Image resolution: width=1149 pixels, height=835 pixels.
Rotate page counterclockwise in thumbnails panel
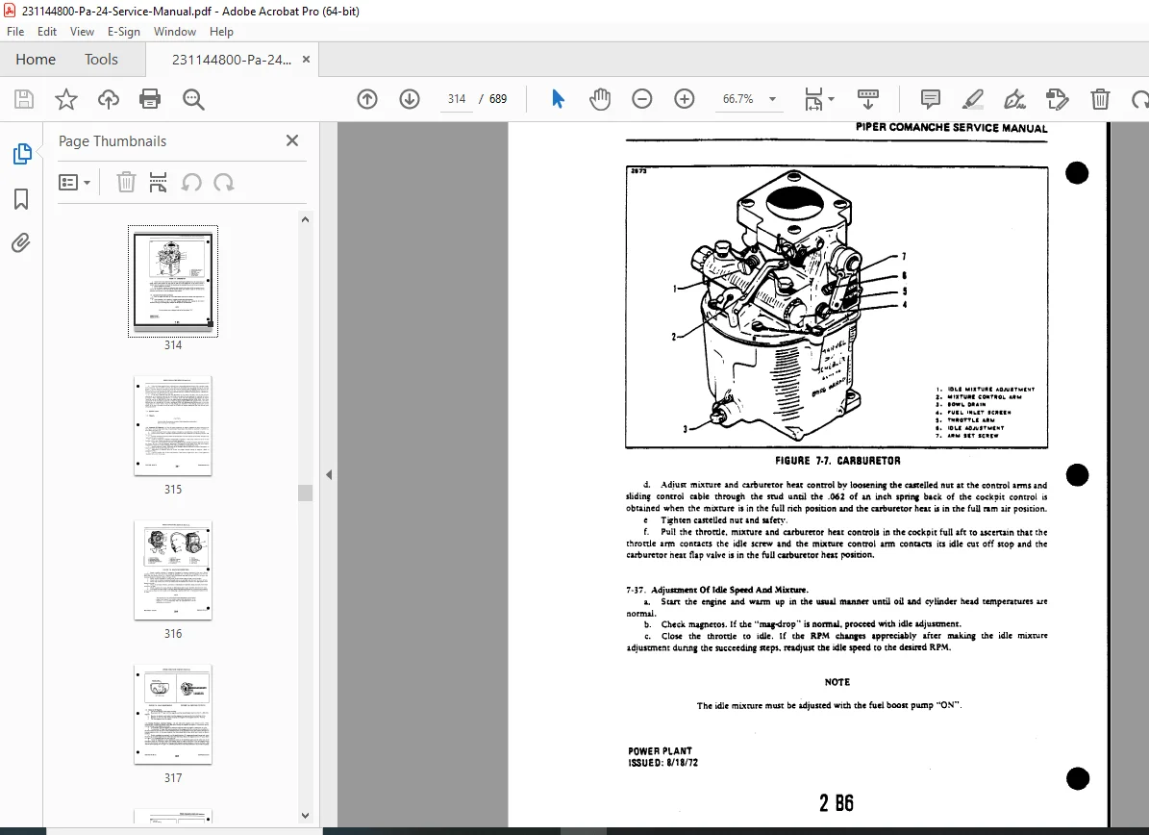191,182
